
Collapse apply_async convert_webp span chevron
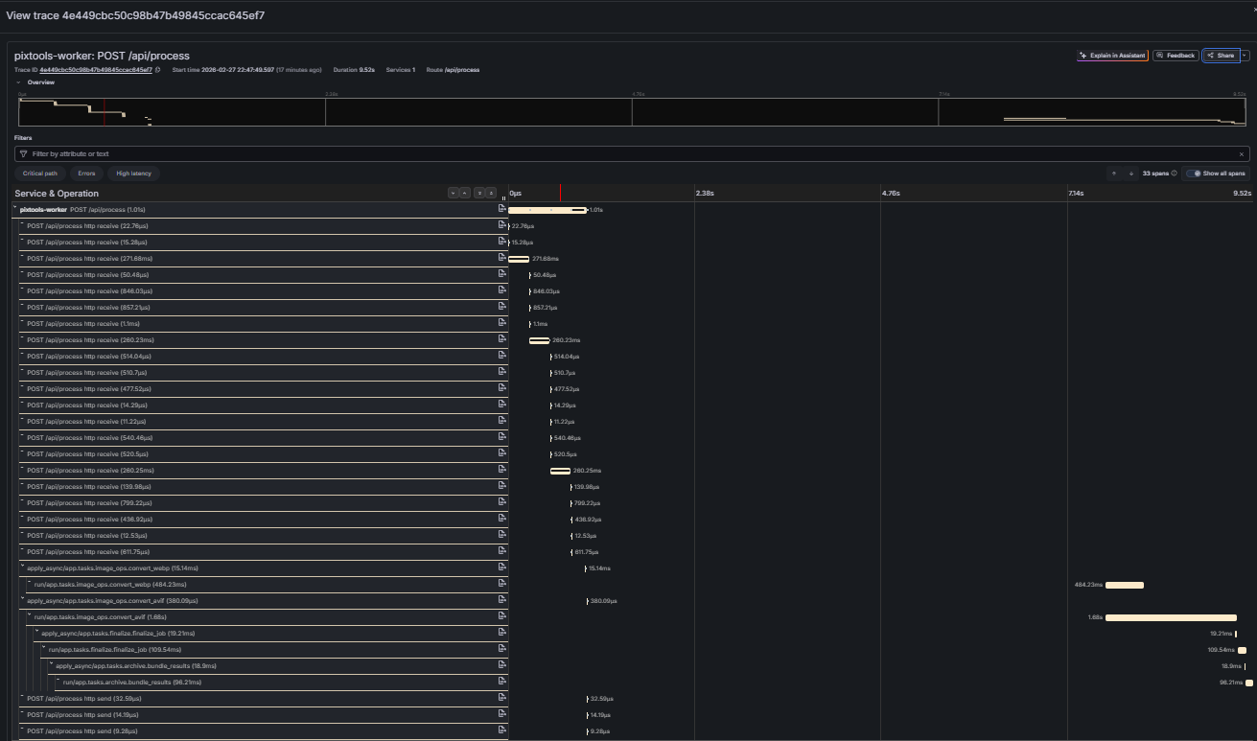pos(22,567)
